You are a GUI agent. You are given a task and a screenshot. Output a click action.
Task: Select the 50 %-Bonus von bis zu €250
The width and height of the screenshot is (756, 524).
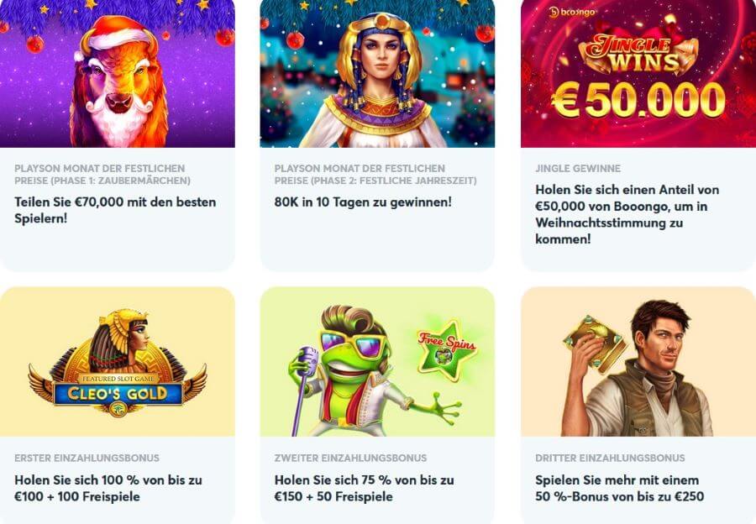click(620, 489)
